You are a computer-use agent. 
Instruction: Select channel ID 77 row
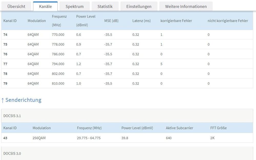(x=5, y=64)
